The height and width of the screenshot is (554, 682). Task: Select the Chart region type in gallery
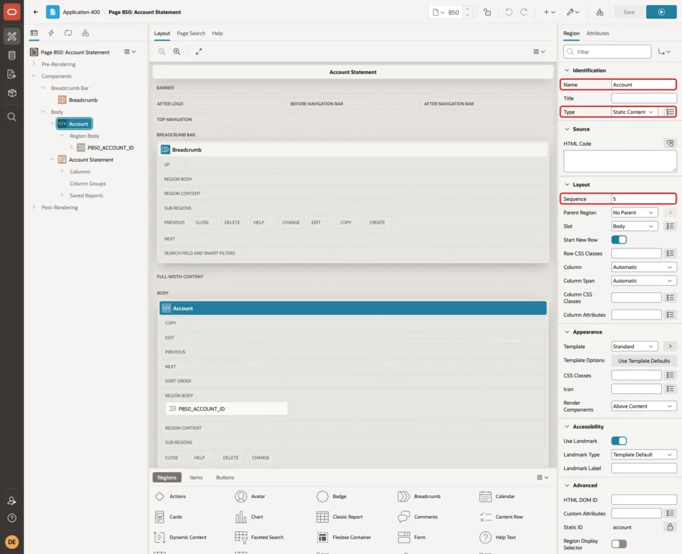[x=249, y=517]
